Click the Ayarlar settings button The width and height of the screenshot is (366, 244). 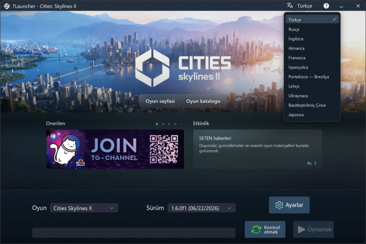(x=289, y=205)
